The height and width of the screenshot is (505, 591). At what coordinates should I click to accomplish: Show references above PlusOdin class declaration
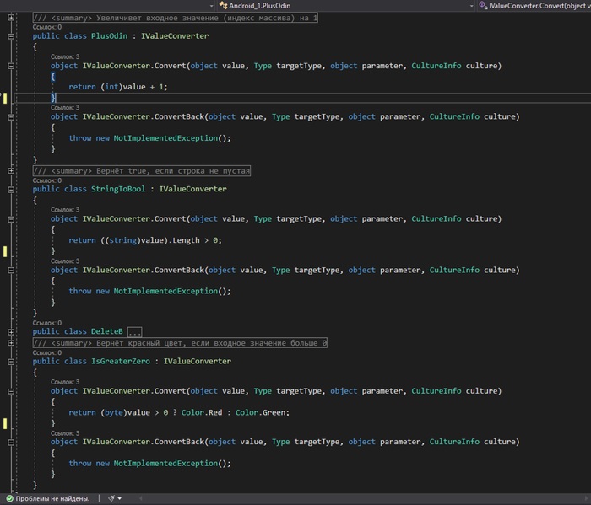(46, 27)
